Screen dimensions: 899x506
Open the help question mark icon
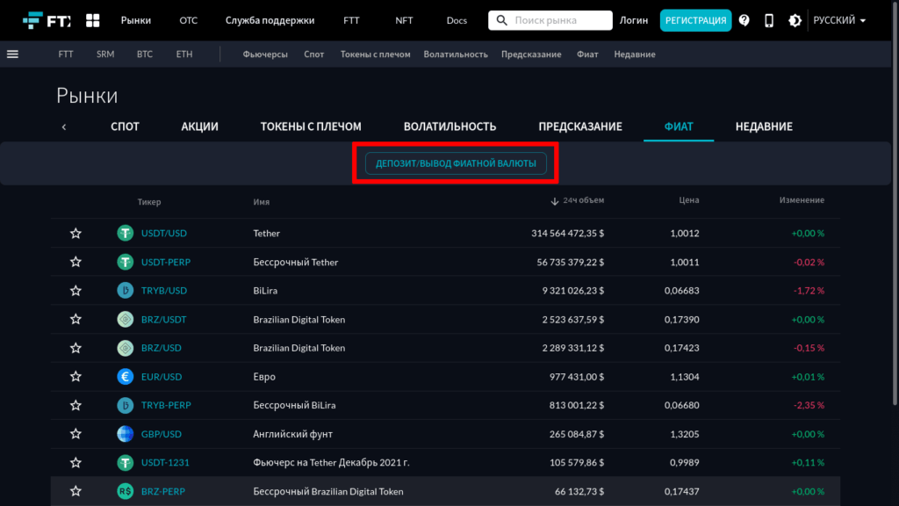click(744, 20)
